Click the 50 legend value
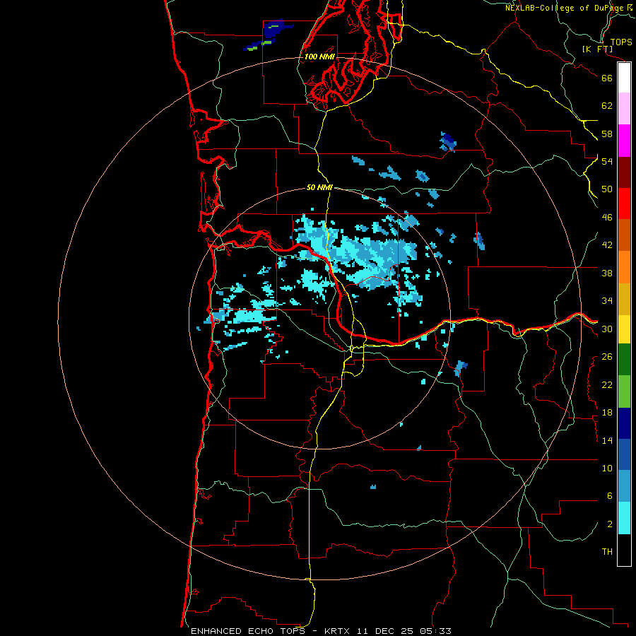The height and width of the screenshot is (636, 636). pos(607,189)
